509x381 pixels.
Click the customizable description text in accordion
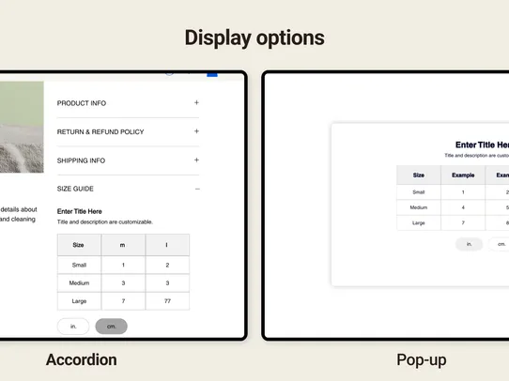click(105, 222)
